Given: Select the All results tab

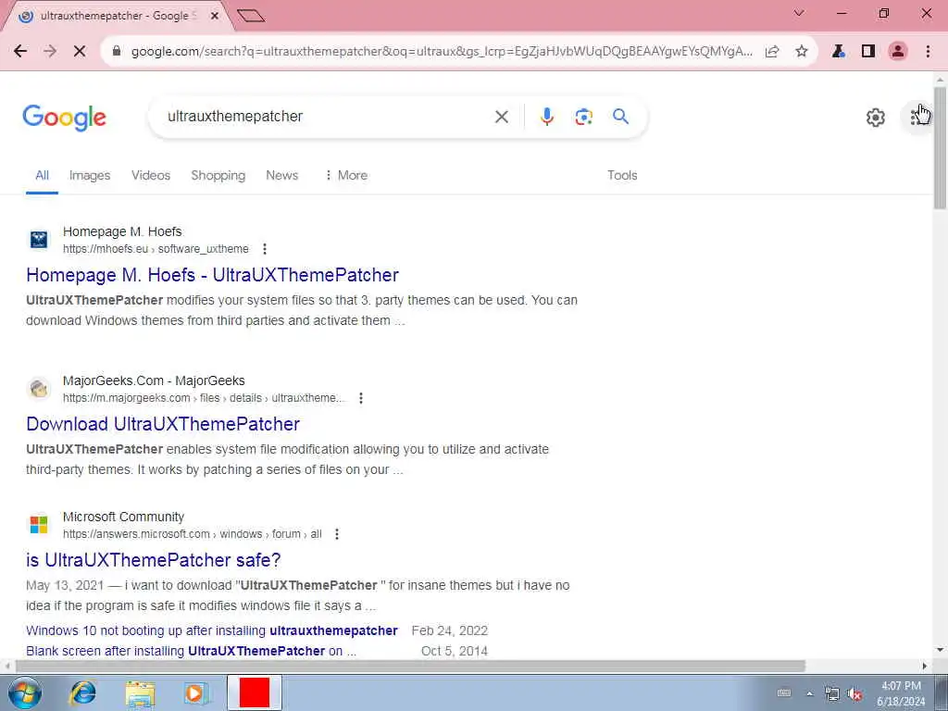Looking at the screenshot, I should (x=42, y=175).
